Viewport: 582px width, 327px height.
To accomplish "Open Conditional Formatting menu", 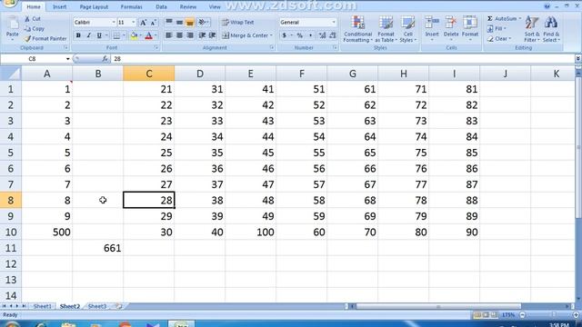I will point(357,29).
